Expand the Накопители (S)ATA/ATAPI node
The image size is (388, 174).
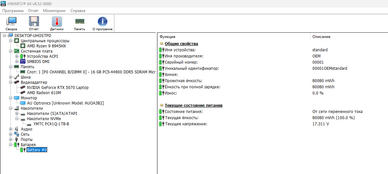click(17, 114)
